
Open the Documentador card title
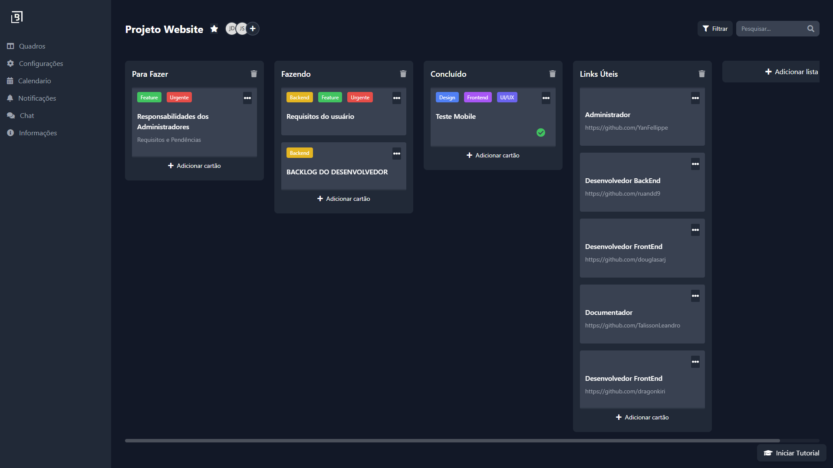click(609, 312)
